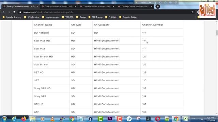218x122 pixels.
Task: Open Excel from the taskbar
Action: (x=186, y=119)
